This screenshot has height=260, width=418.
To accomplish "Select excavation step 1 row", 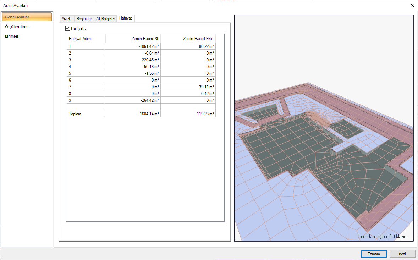I will [x=86, y=46].
